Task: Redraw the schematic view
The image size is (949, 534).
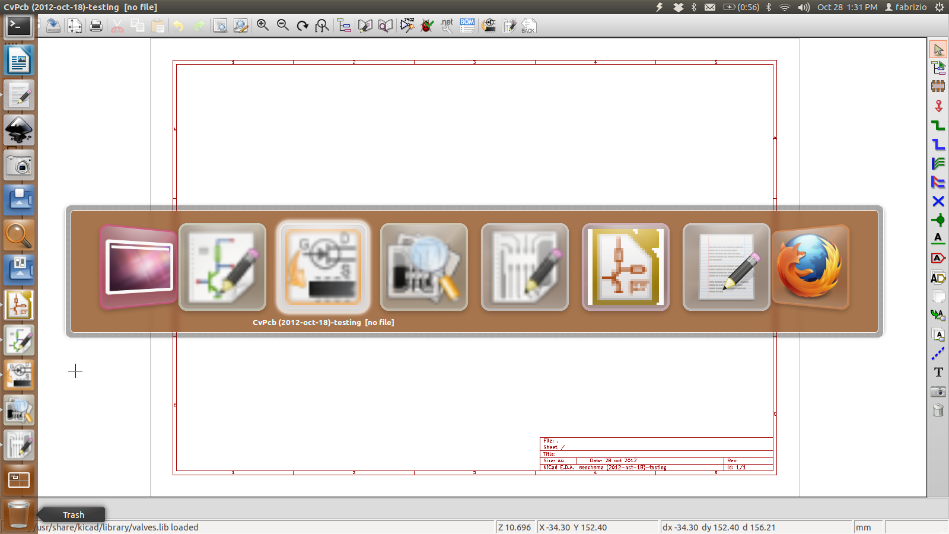Action: (x=302, y=26)
